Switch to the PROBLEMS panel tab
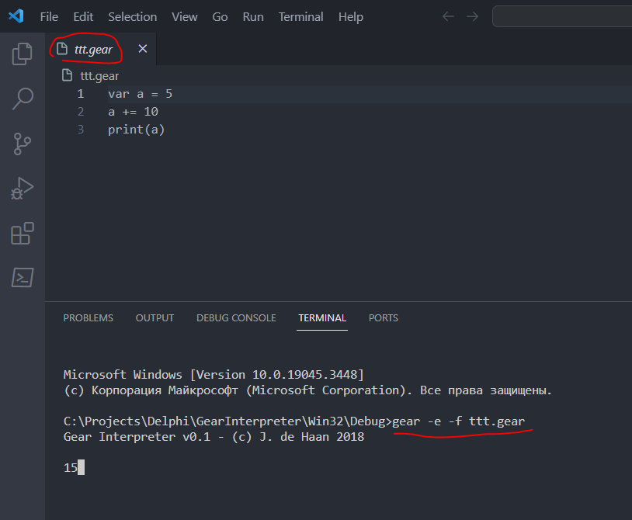Viewport: 632px width, 520px height. pos(88,318)
